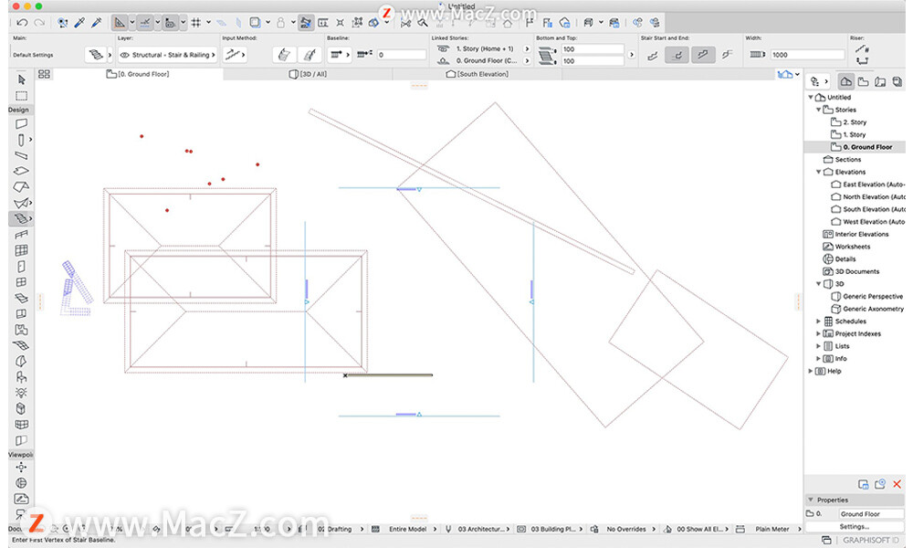Click the Settings button in the Properties panel

pyautogui.click(x=855, y=527)
